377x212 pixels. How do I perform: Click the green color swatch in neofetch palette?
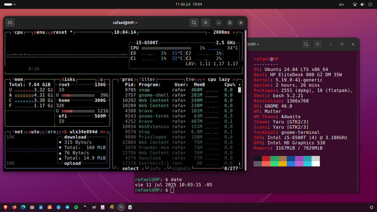point(274,159)
